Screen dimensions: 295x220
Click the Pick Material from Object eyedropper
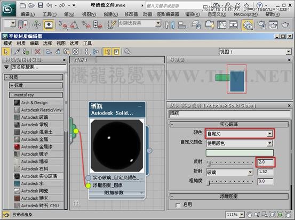coord(17,52)
